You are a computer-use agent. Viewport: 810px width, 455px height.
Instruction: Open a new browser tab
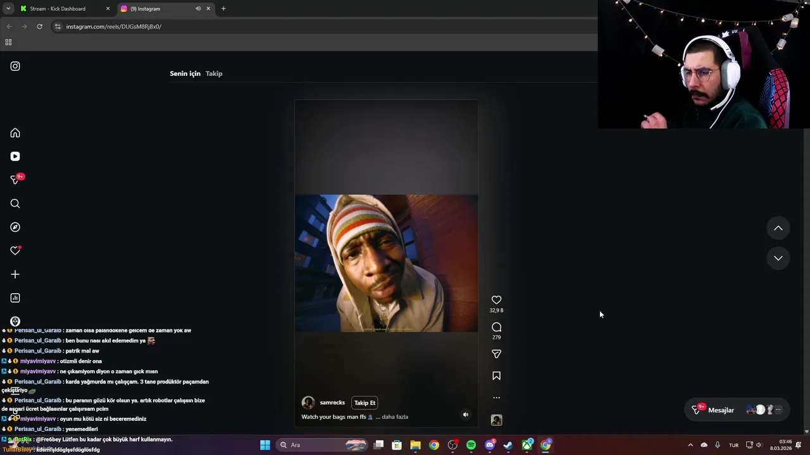(223, 9)
